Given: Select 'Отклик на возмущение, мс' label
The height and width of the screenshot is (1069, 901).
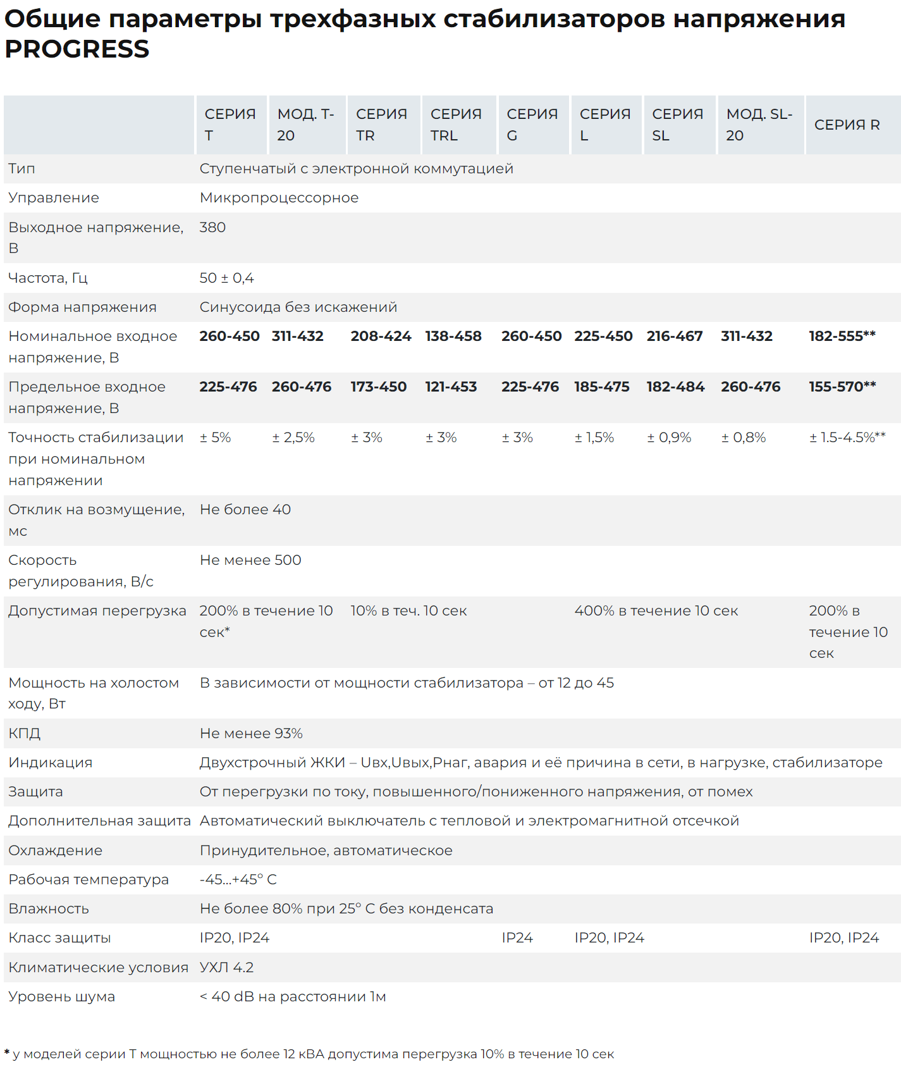Looking at the screenshot, I should coord(97,520).
